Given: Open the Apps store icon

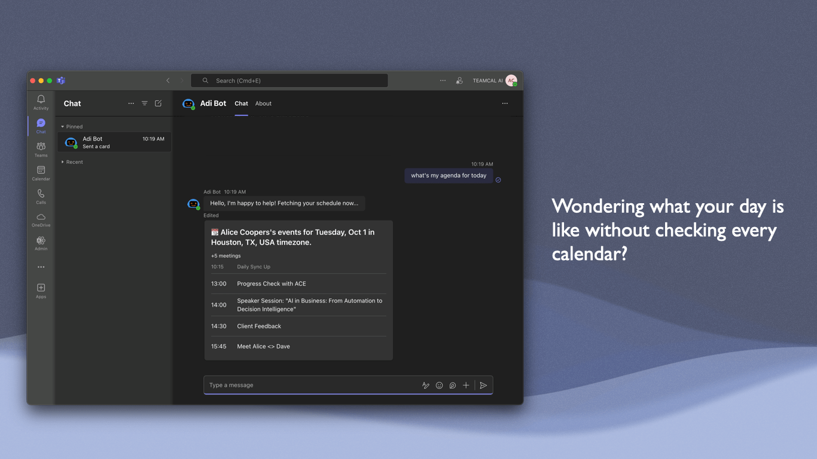Looking at the screenshot, I should pyautogui.click(x=41, y=290).
